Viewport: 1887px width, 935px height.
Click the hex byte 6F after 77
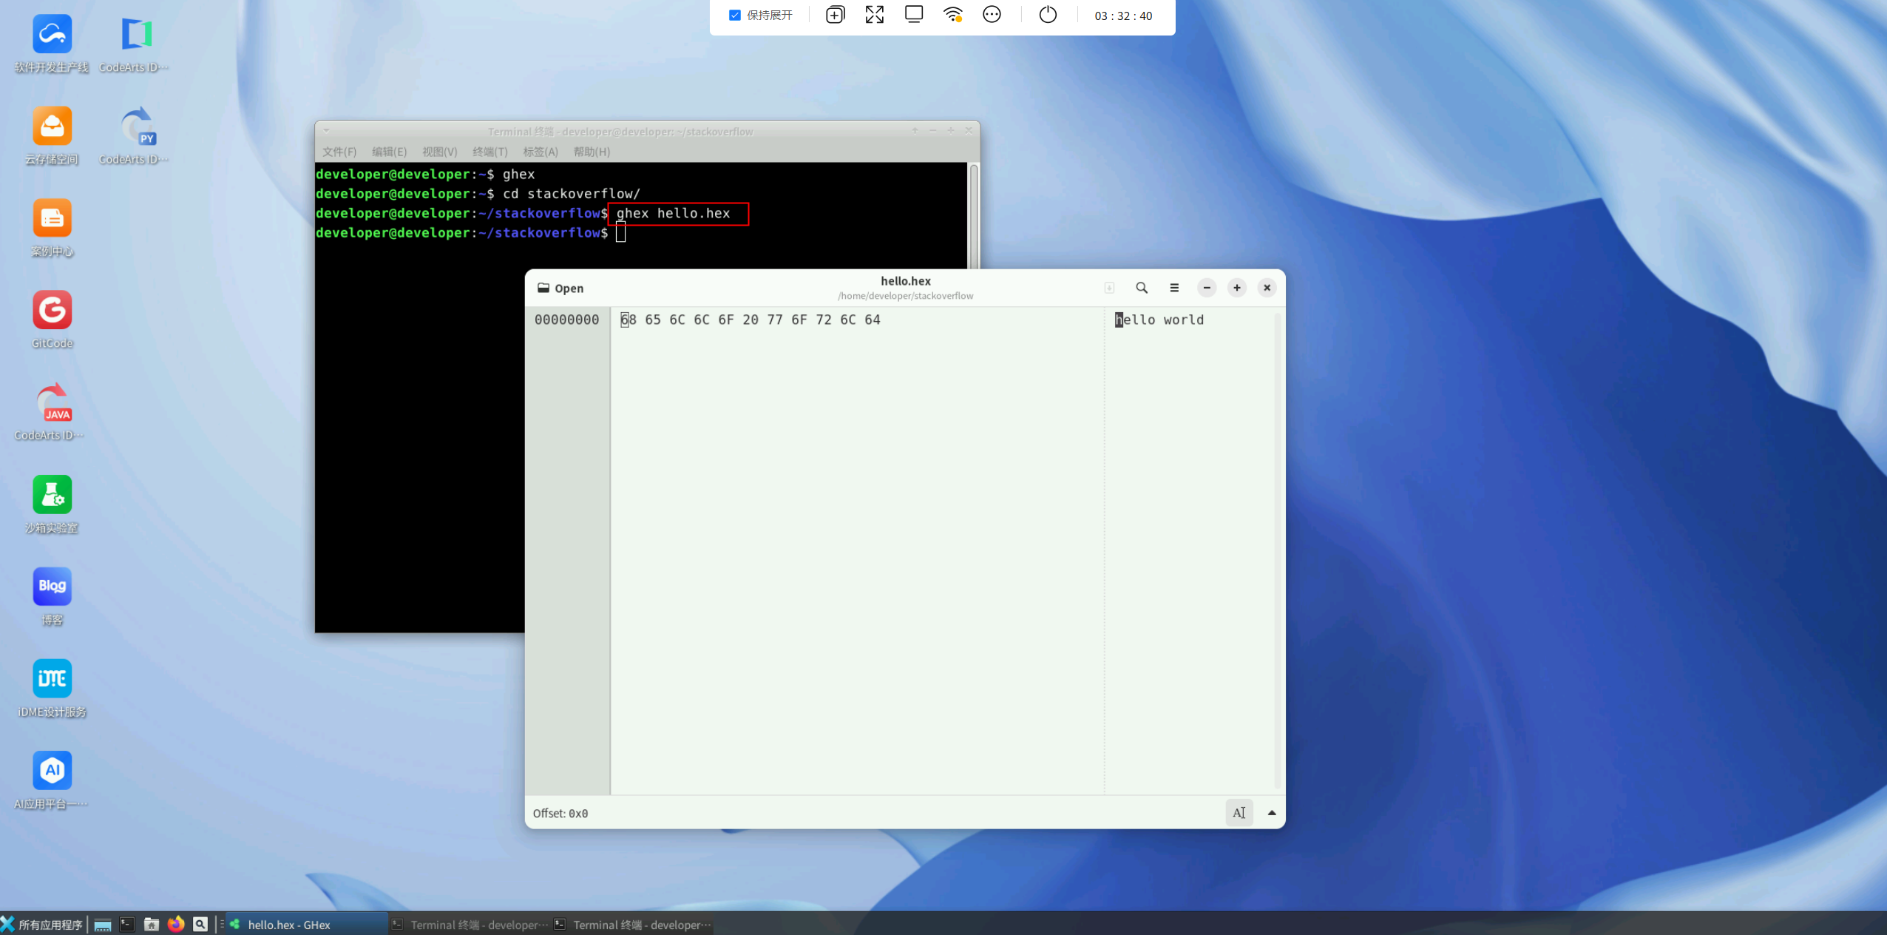click(799, 320)
